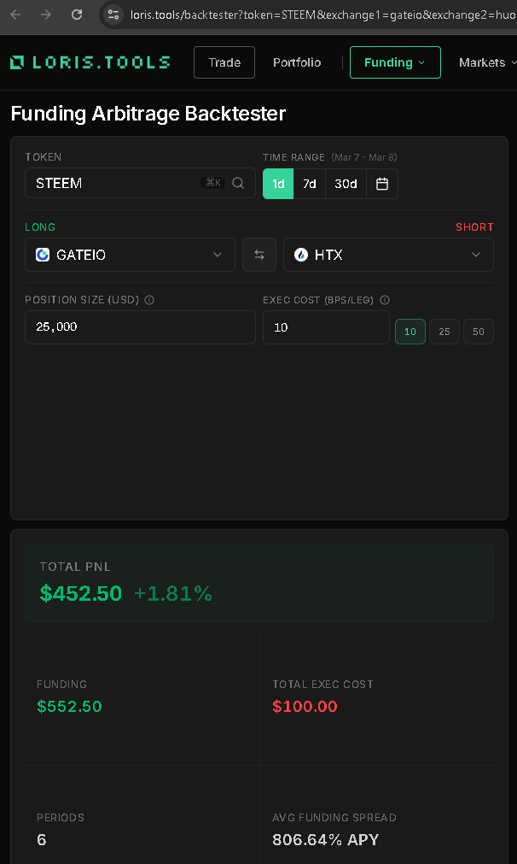This screenshot has height=864, width=517.
Task: Swap long and short exchanges
Action: [x=259, y=255]
